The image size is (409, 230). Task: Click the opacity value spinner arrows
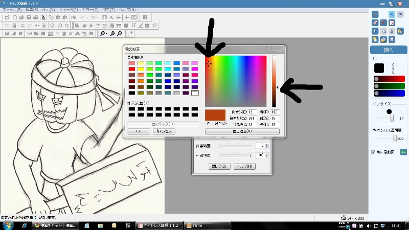point(266,155)
